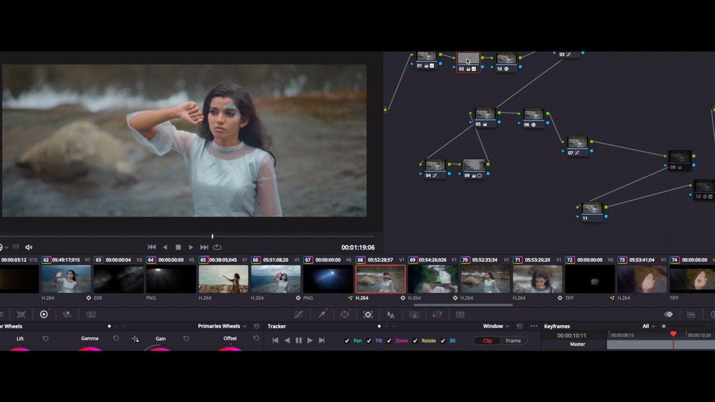This screenshot has height=402, width=715.
Task: Track forward using the Tracker play button
Action: pos(310,340)
